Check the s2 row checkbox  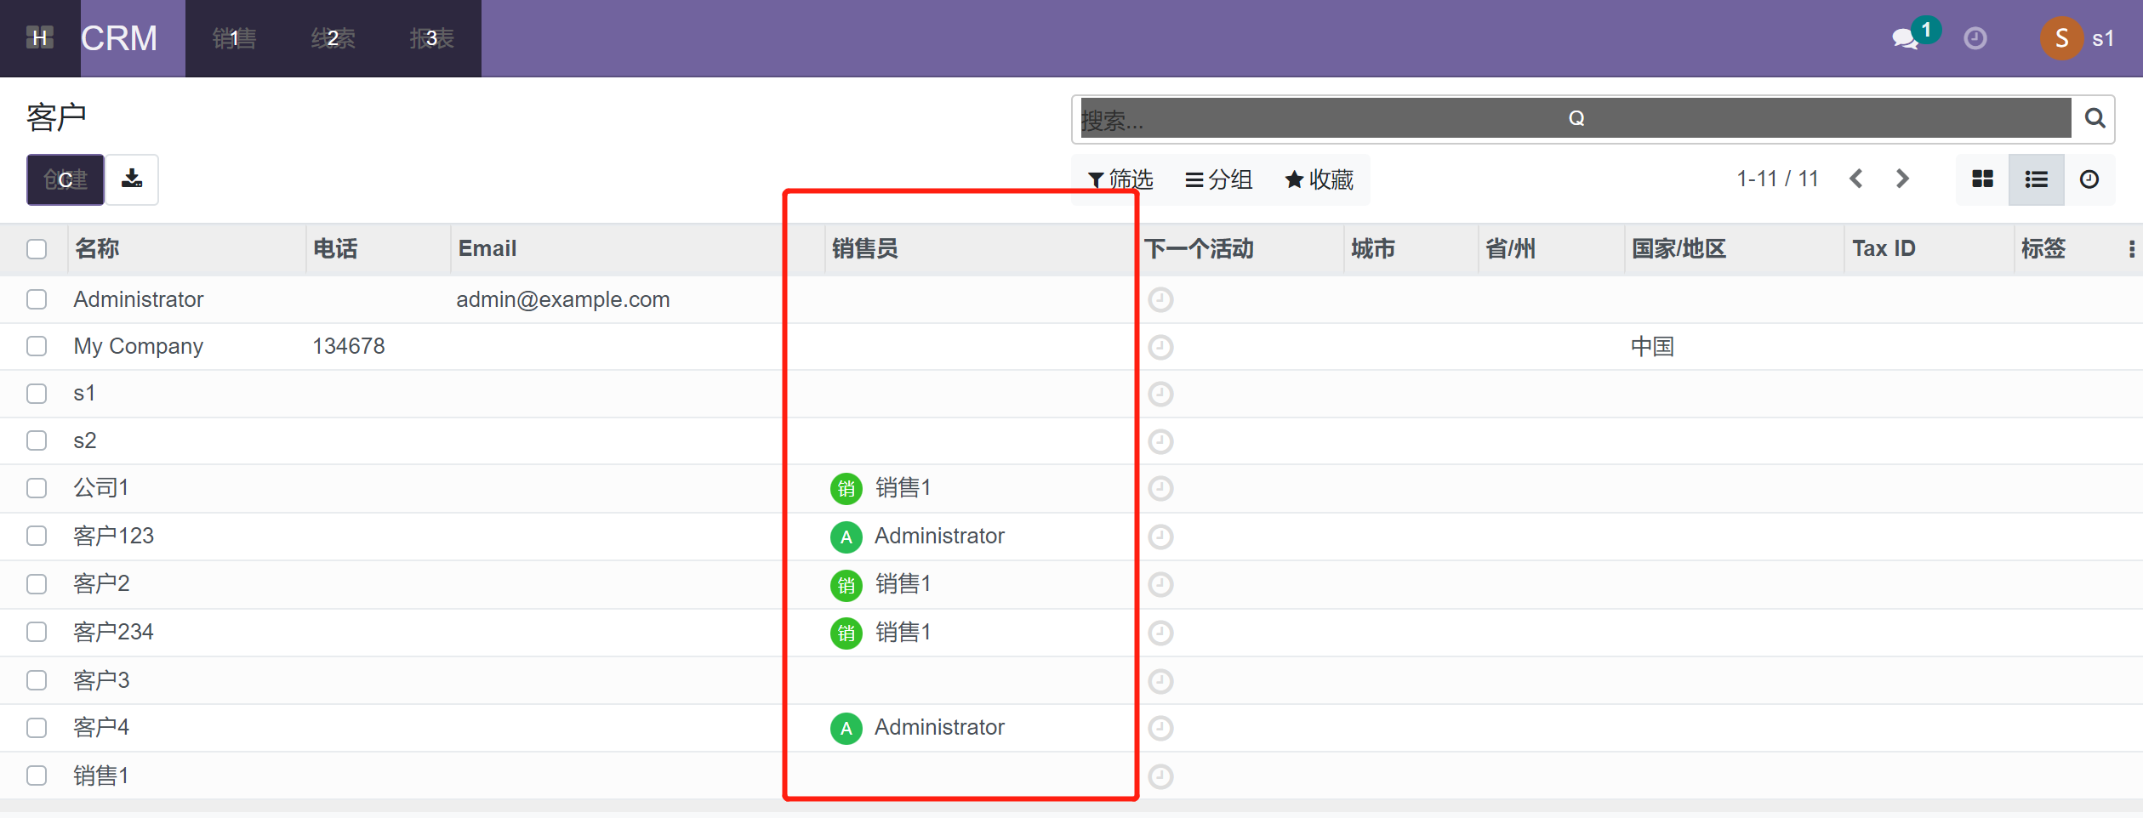(x=37, y=440)
